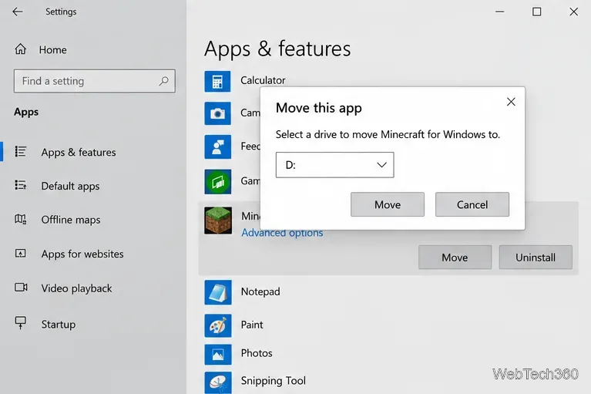591x394 pixels.
Task: Open Apps for websites section
Action: (x=82, y=254)
